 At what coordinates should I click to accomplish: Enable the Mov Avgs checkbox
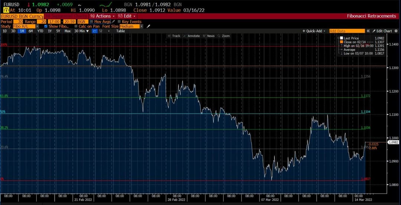point(92,22)
